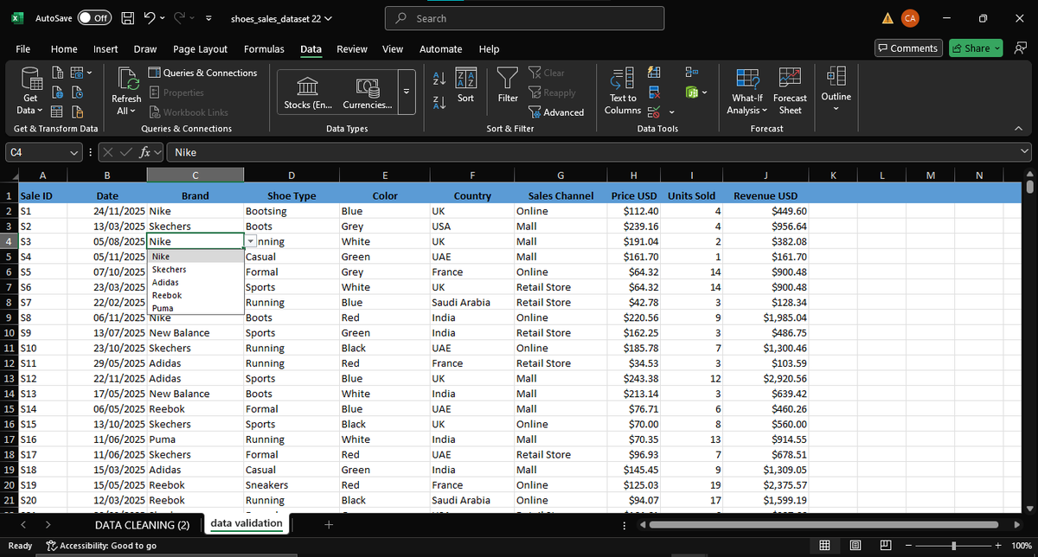Save the workbook with the disk icon
Viewport: 1038px width, 557px height.
(x=127, y=17)
